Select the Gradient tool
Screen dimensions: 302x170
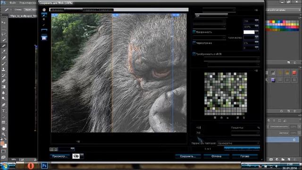tap(3, 87)
